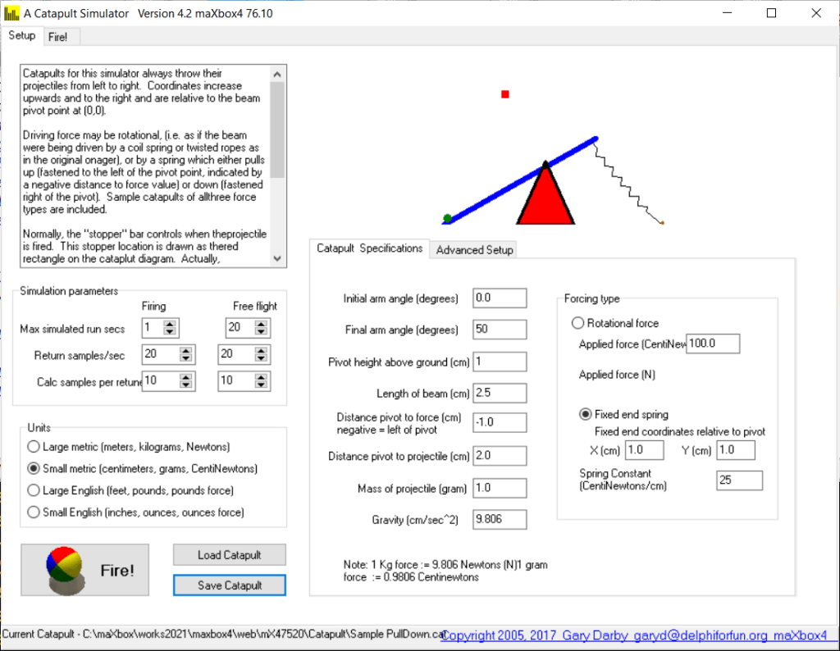Choose Rotational force forcing type

point(577,323)
